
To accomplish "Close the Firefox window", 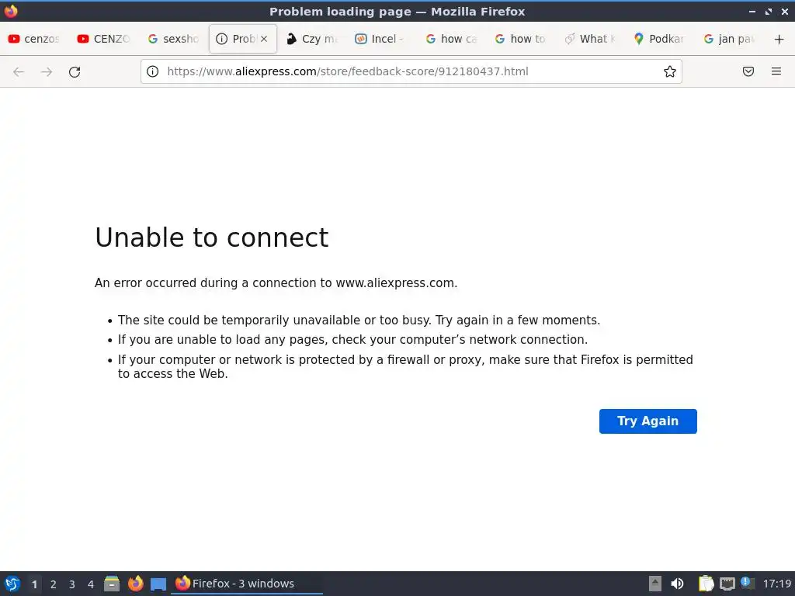I will pyautogui.click(x=784, y=11).
